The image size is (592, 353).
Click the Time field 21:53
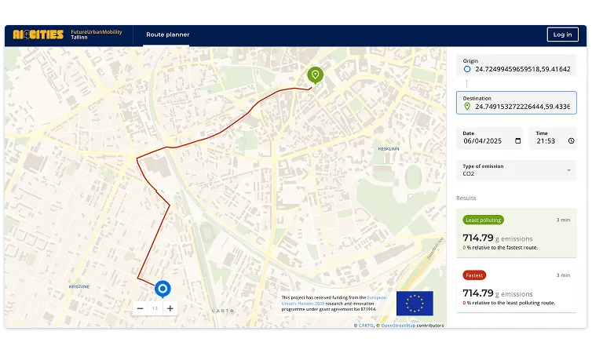[553, 138]
